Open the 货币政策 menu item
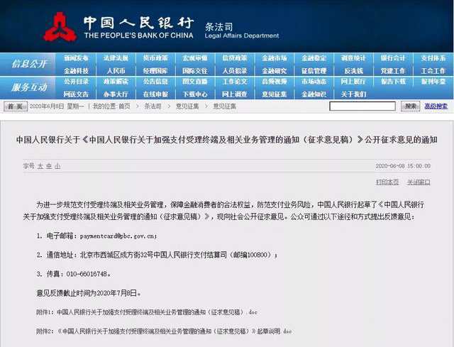Image resolution: width=454 pixels, height=347 pixels. [x=155, y=58]
